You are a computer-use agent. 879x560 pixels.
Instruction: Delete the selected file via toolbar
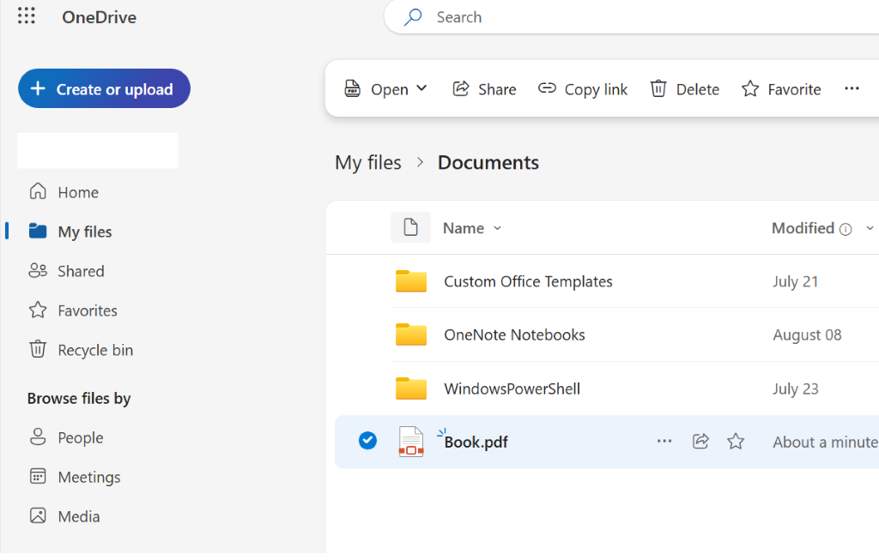pyautogui.click(x=684, y=89)
